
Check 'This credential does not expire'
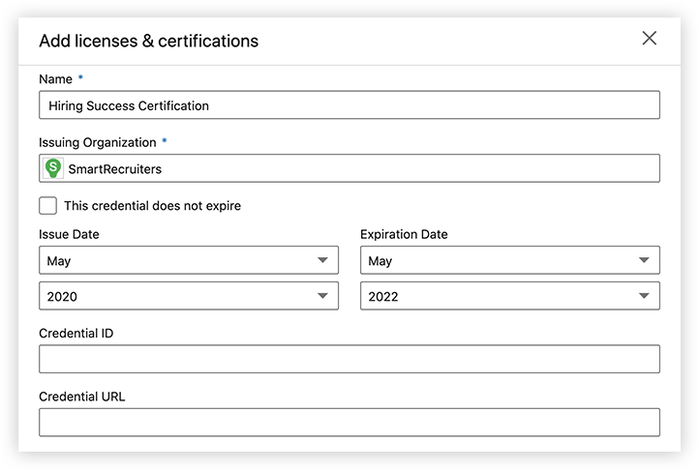tap(47, 206)
